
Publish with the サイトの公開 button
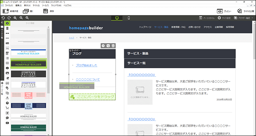[x=246, y=11]
